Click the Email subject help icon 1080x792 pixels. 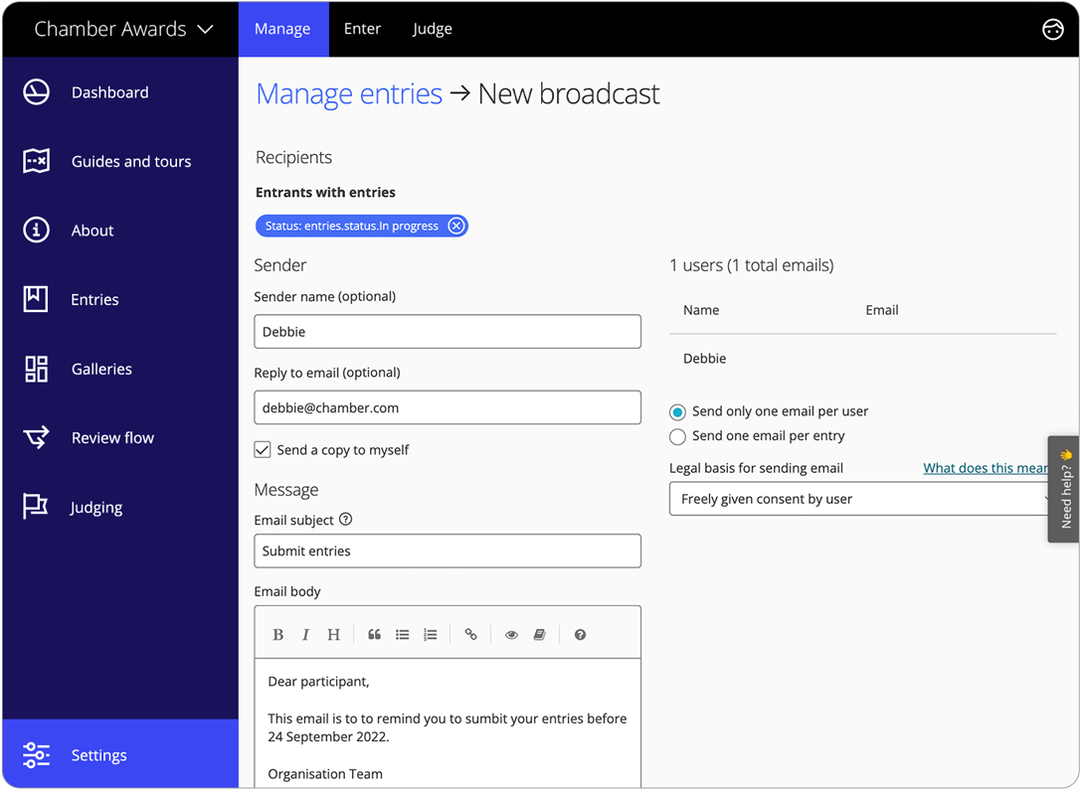345,520
